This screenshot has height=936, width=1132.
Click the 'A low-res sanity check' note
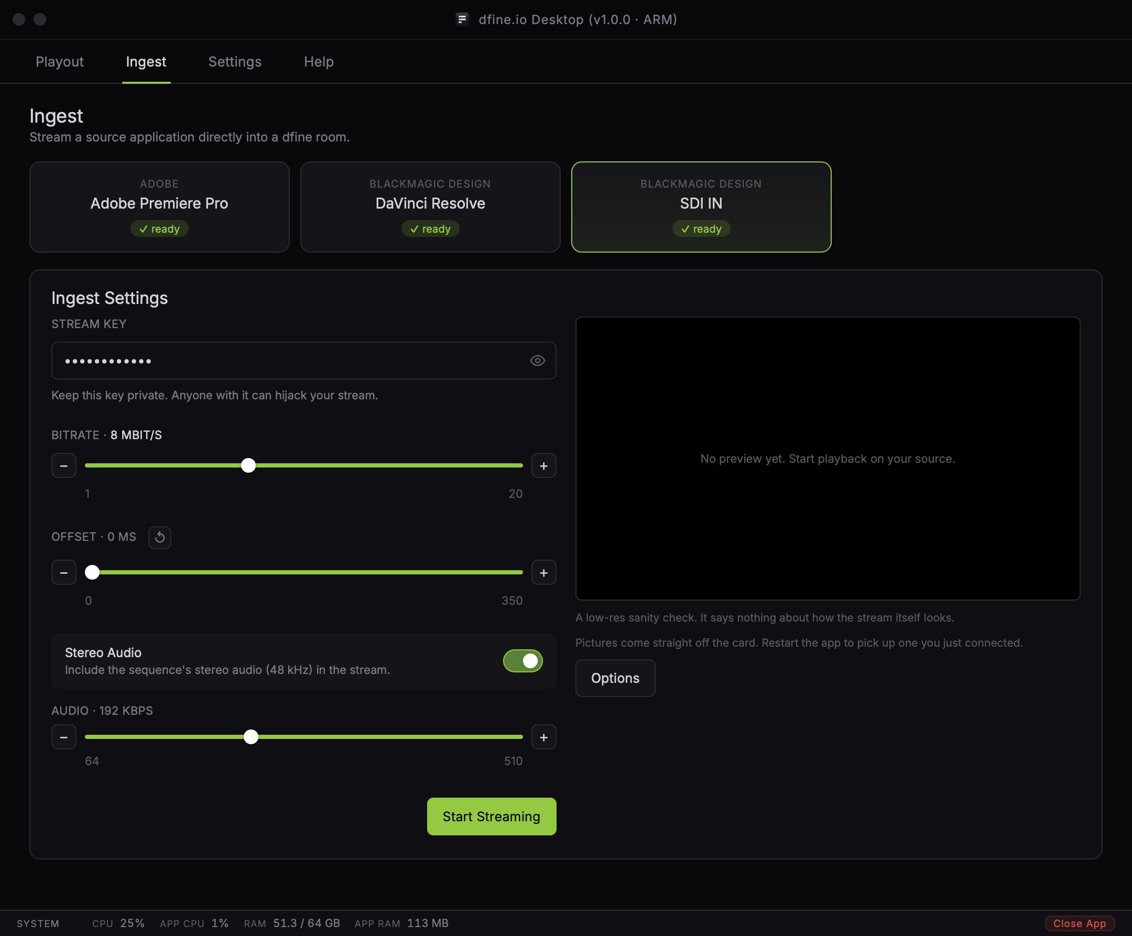[x=765, y=617]
